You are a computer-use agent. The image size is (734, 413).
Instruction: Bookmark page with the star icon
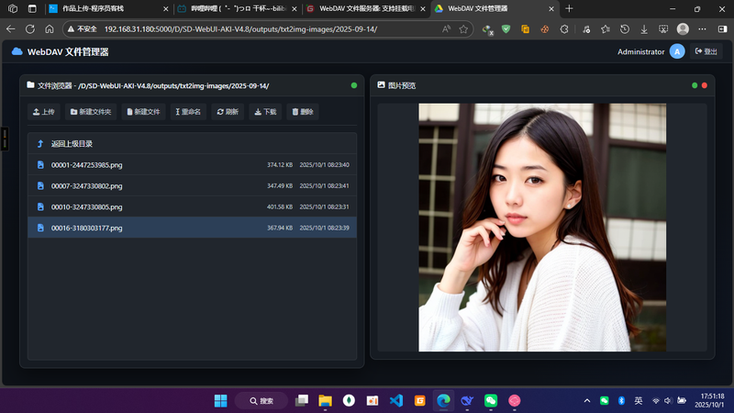tap(463, 29)
